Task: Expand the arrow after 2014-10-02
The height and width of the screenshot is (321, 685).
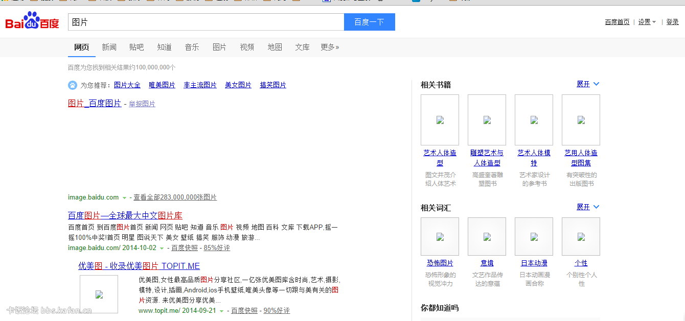Action: 162,249
